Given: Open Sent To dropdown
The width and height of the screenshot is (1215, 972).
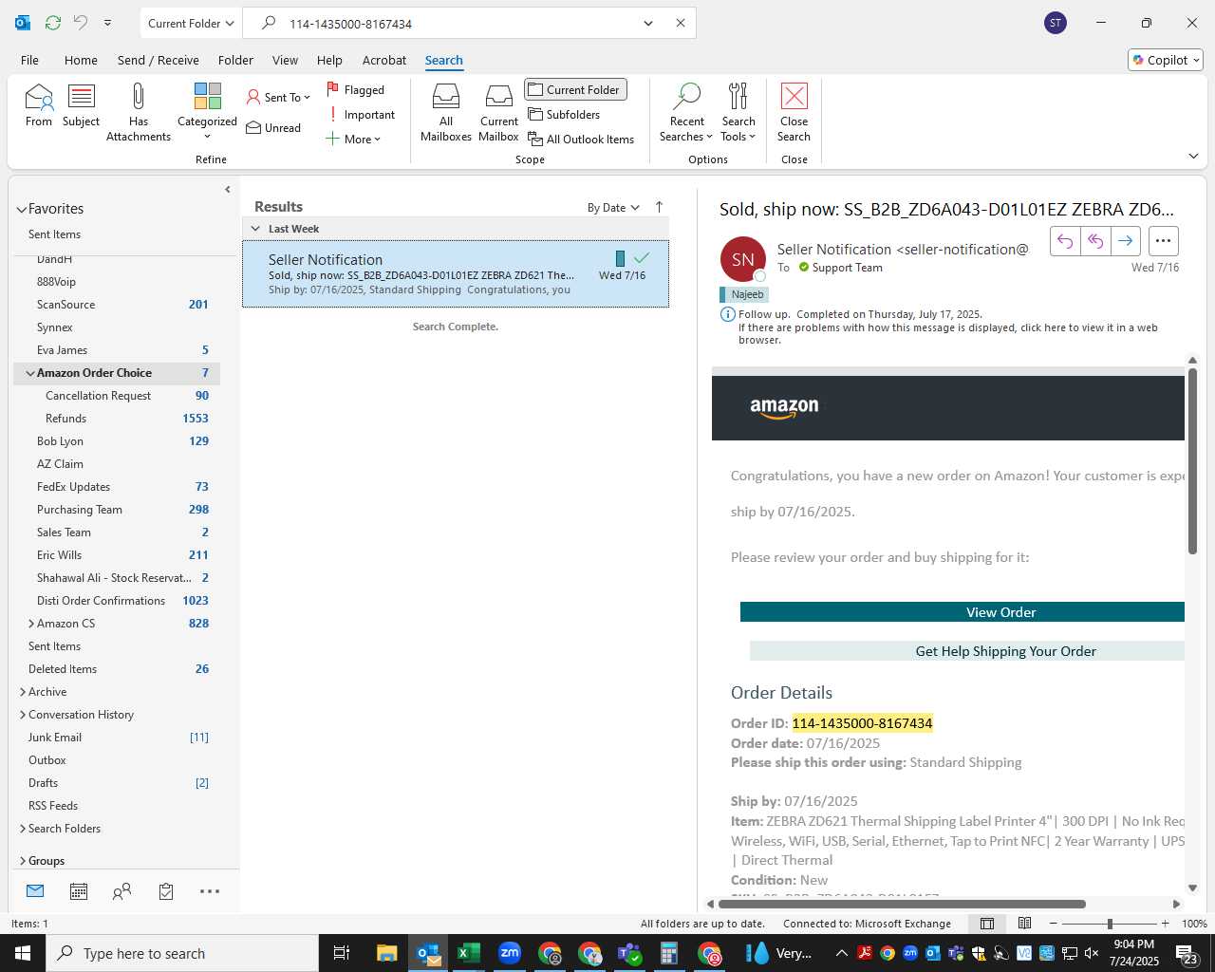Looking at the screenshot, I should coord(278,97).
